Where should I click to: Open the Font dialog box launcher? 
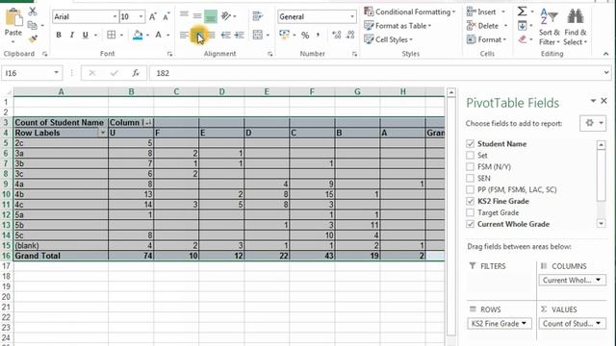click(x=169, y=54)
